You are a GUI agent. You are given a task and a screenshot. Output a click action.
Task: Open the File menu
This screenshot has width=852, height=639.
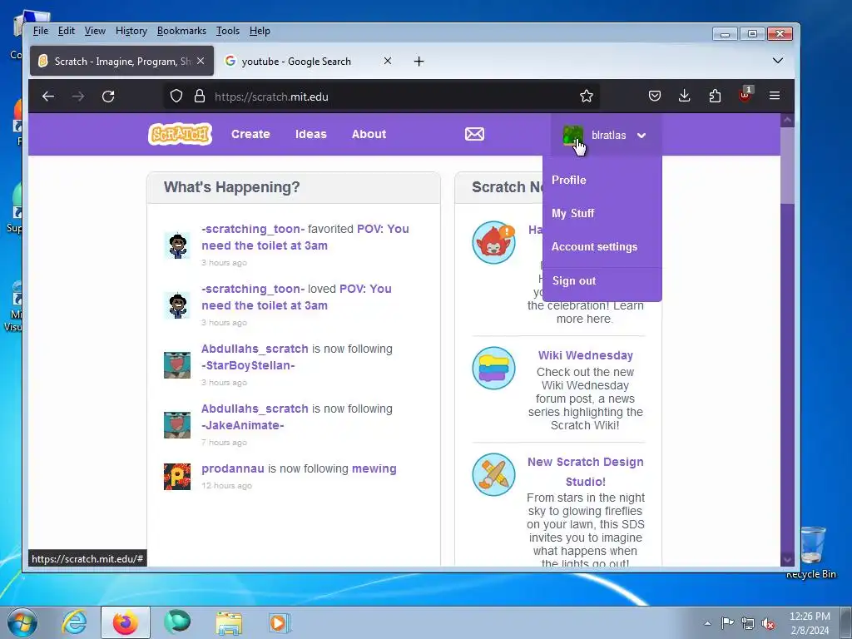tap(41, 31)
